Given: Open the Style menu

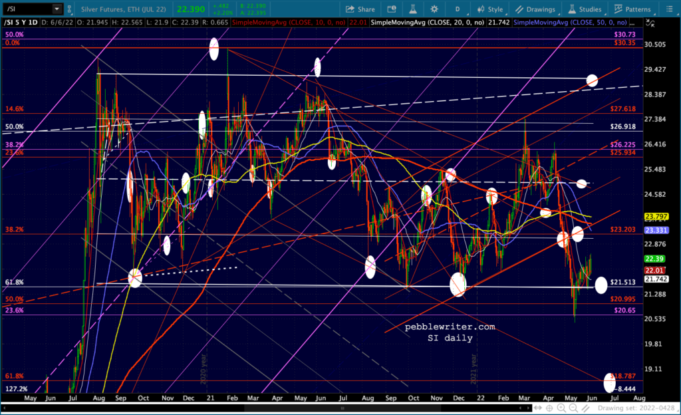Looking at the screenshot, I should coord(490,9).
